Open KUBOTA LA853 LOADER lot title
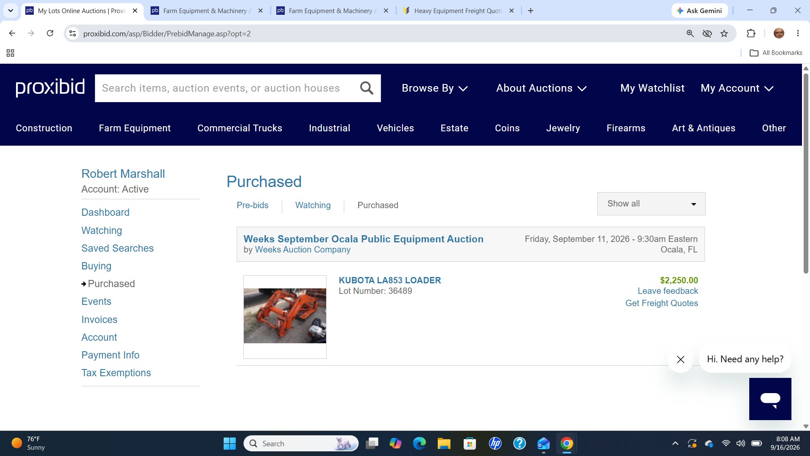This screenshot has width=810, height=456. (390, 280)
